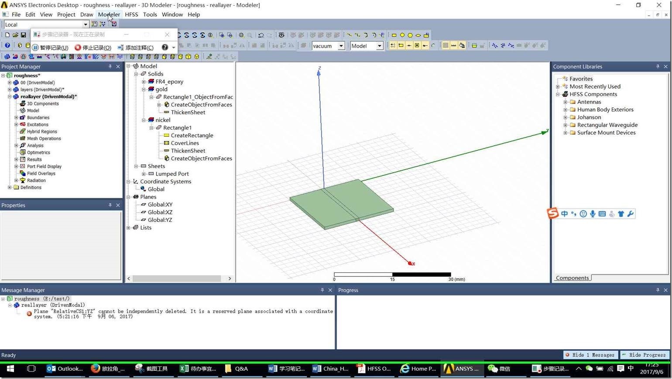Pin the Project Manager panel
Viewport: 672px width, 379px height.
(110, 66)
